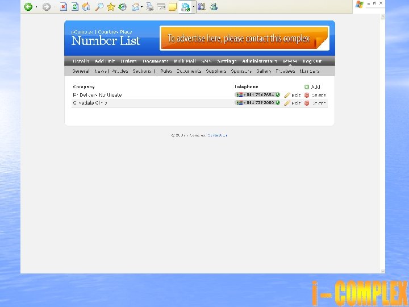Select the Mr Delivery Northgate company name

(97, 95)
